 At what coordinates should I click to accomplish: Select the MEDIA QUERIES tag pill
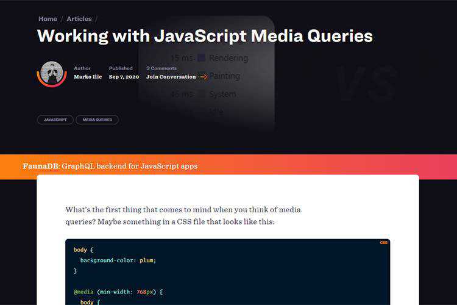(97, 120)
